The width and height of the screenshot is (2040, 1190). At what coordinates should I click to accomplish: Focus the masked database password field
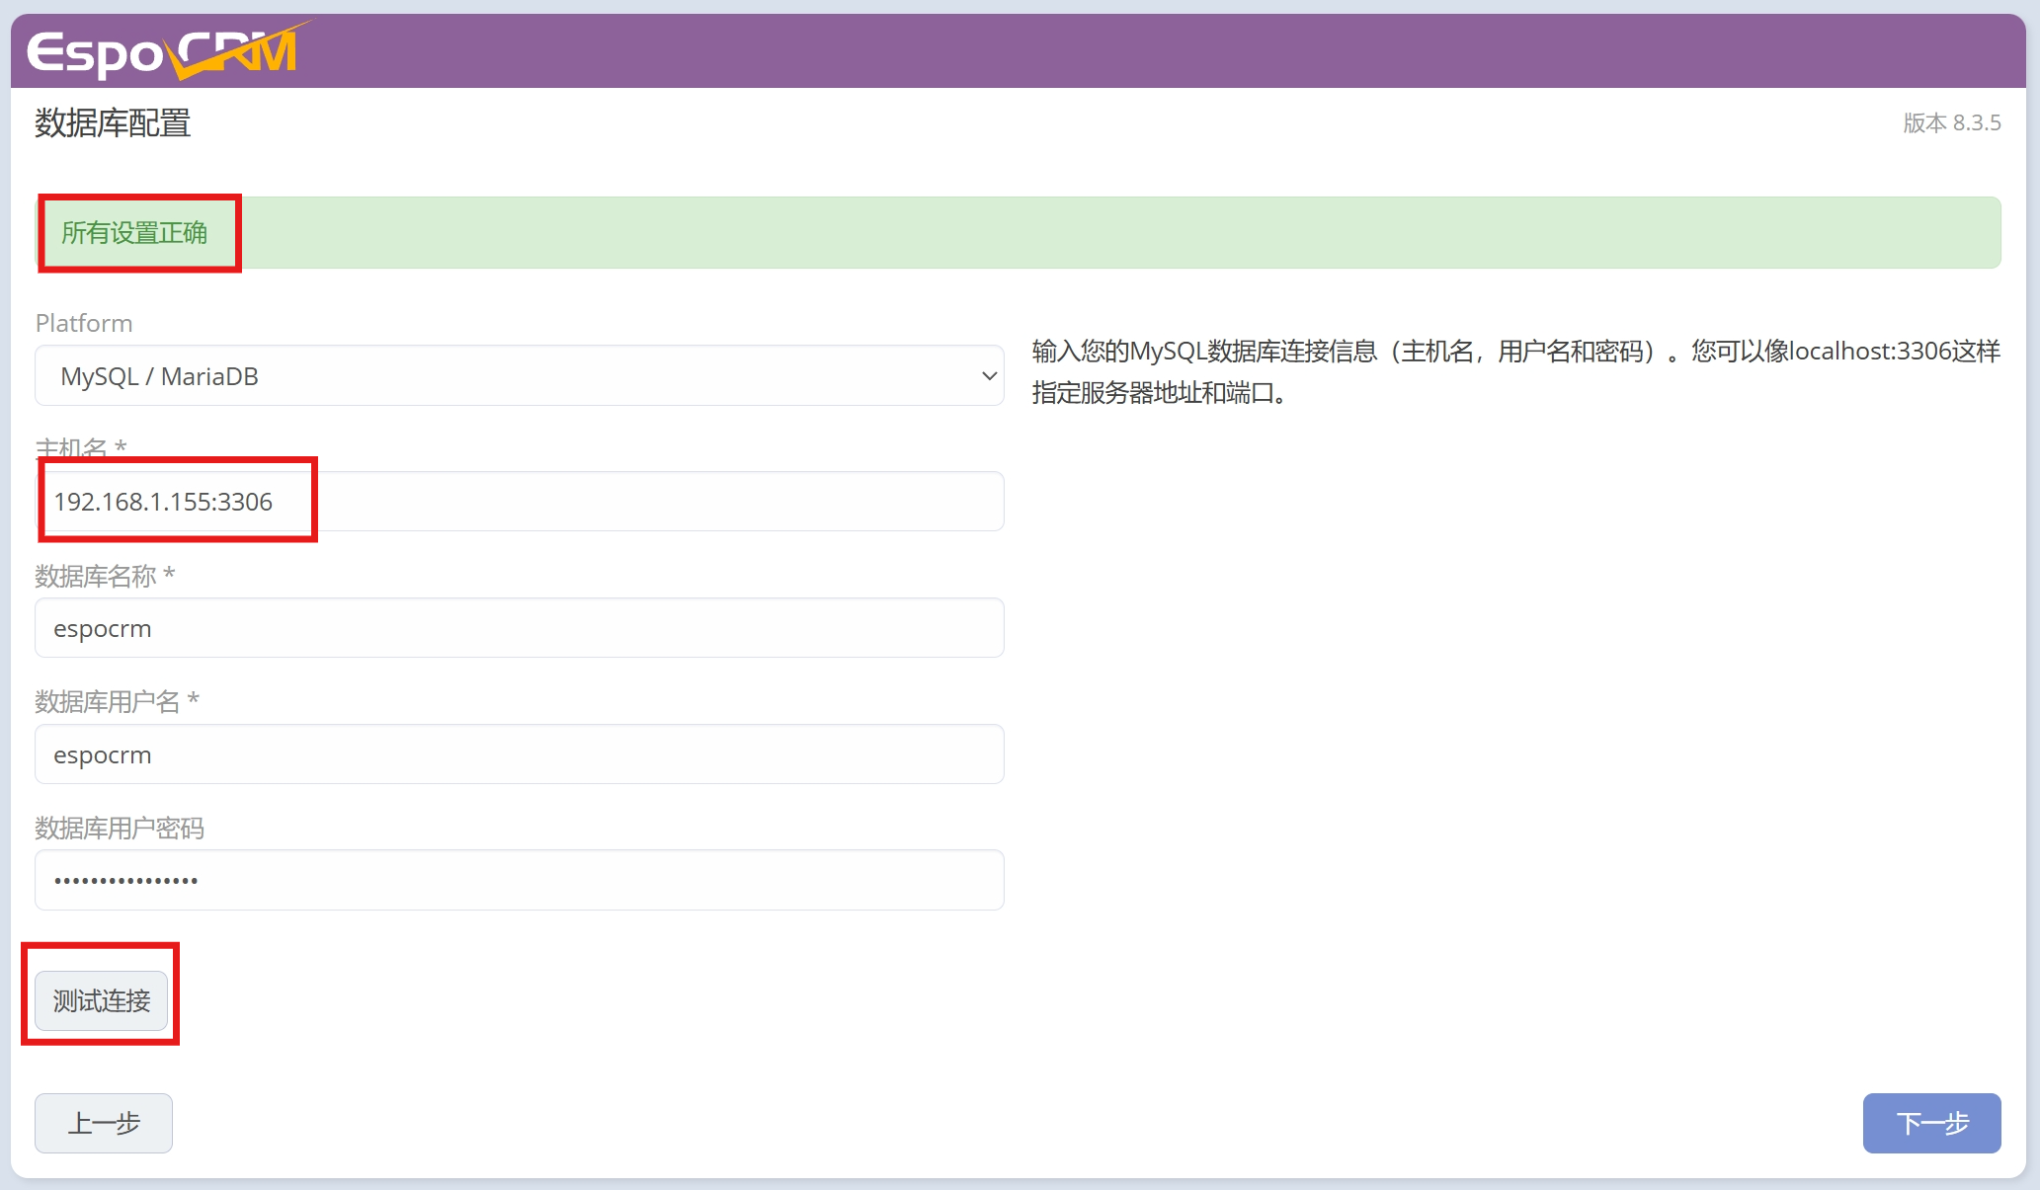tap(519, 880)
